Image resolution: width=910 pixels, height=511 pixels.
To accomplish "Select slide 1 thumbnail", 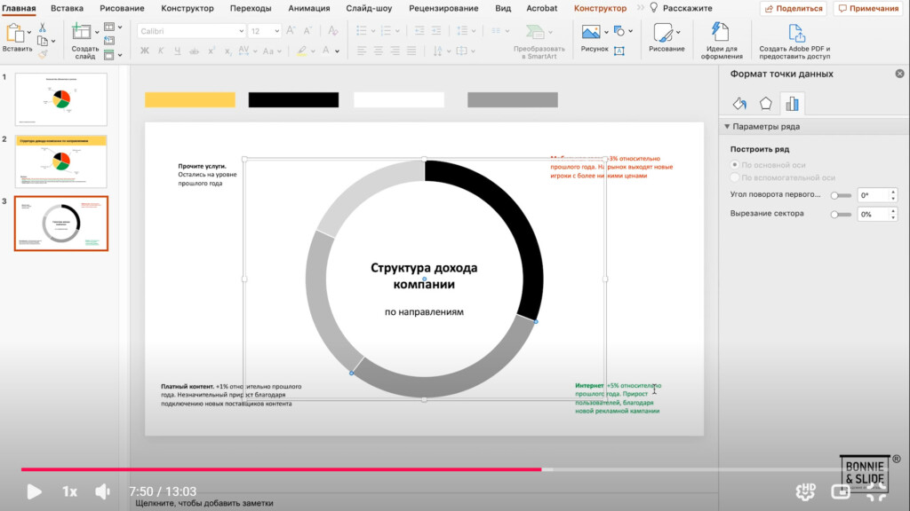I will [61, 99].
